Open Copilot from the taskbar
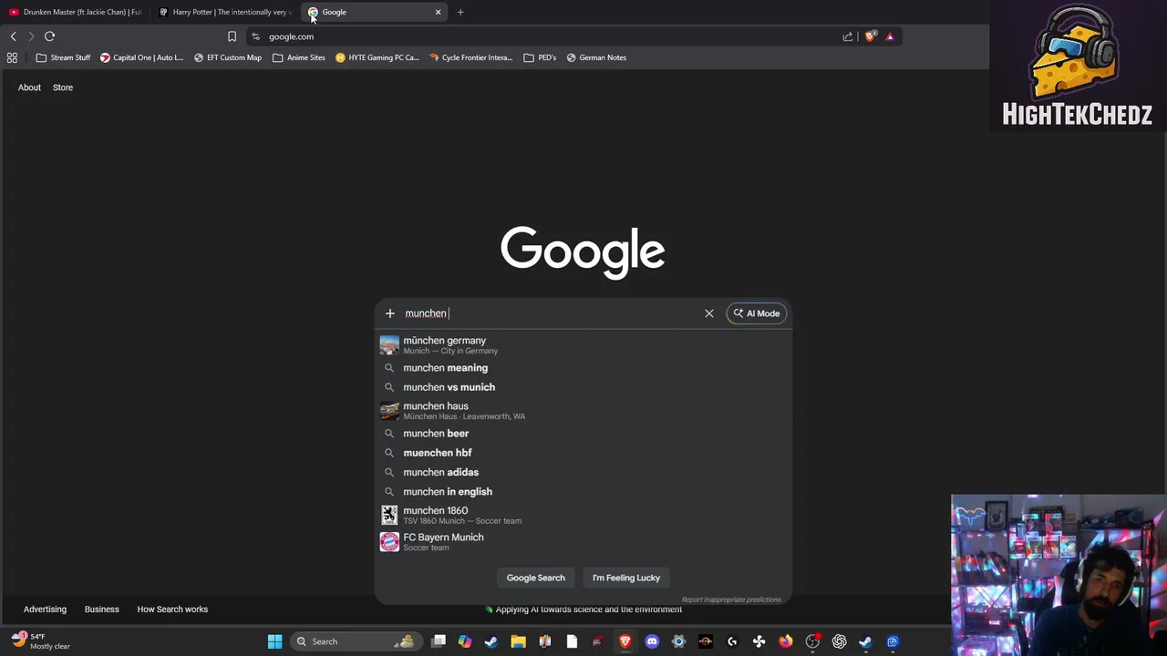Screen dimensions: 1167x656 point(465,641)
